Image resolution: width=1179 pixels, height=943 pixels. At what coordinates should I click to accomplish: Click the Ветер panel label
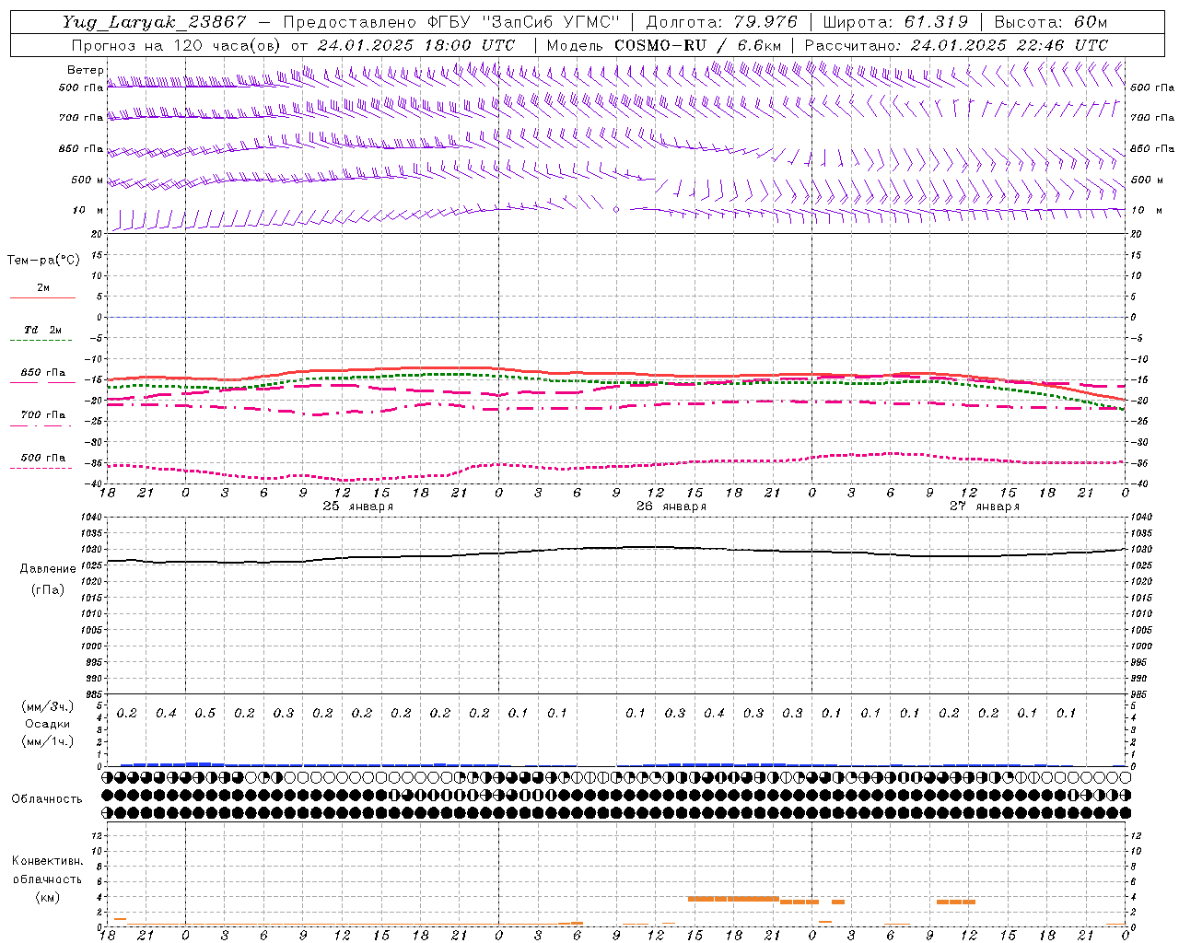(x=85, y=70)
